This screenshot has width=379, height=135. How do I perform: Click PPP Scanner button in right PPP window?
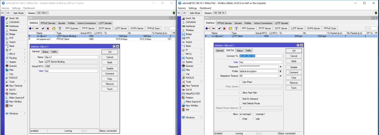[248, 28]
